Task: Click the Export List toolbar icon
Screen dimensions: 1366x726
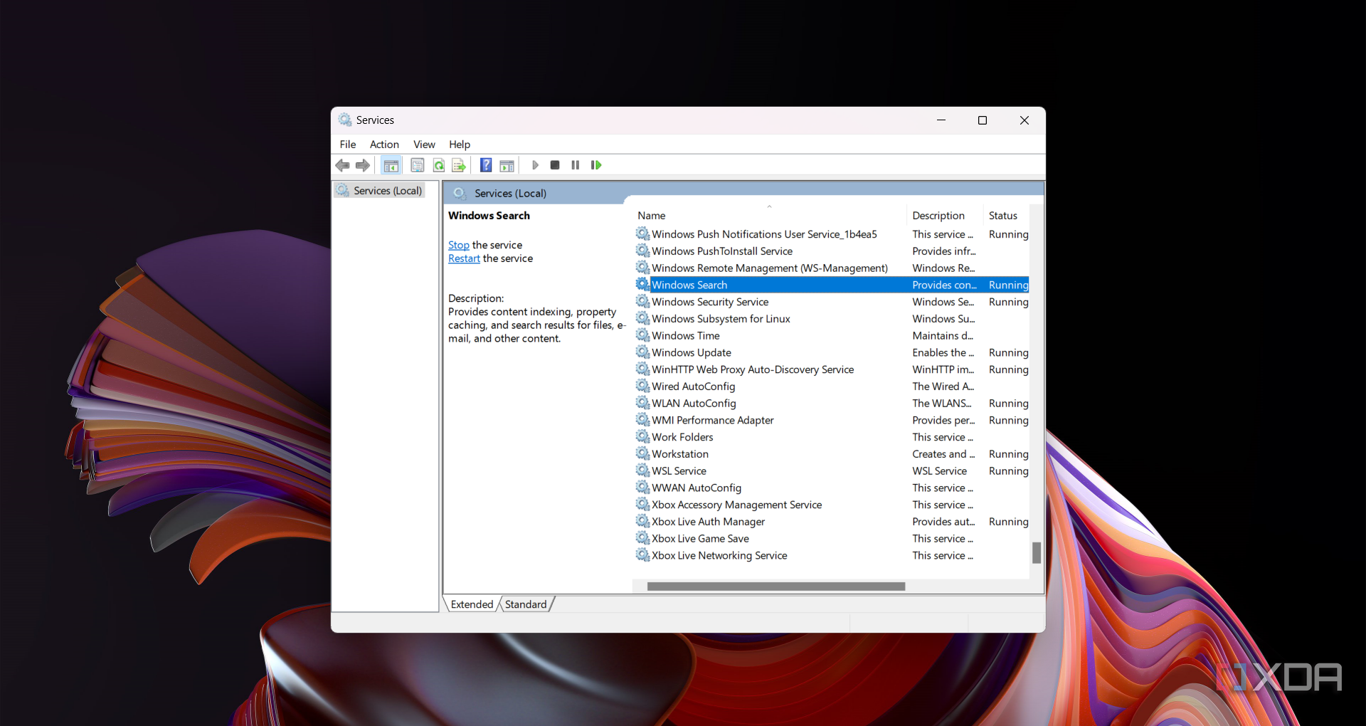Action: tap(459, 165)
